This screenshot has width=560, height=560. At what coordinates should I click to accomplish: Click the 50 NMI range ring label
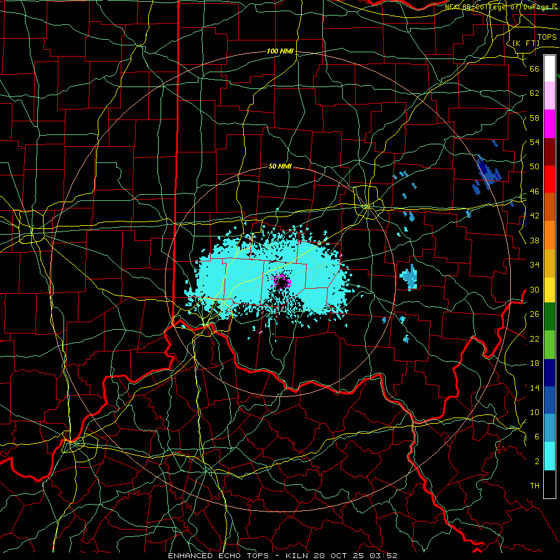coord(280,166)
